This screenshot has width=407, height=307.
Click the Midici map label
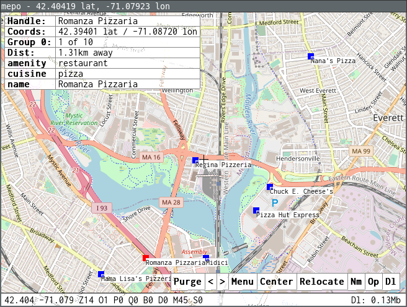point(217,262)
